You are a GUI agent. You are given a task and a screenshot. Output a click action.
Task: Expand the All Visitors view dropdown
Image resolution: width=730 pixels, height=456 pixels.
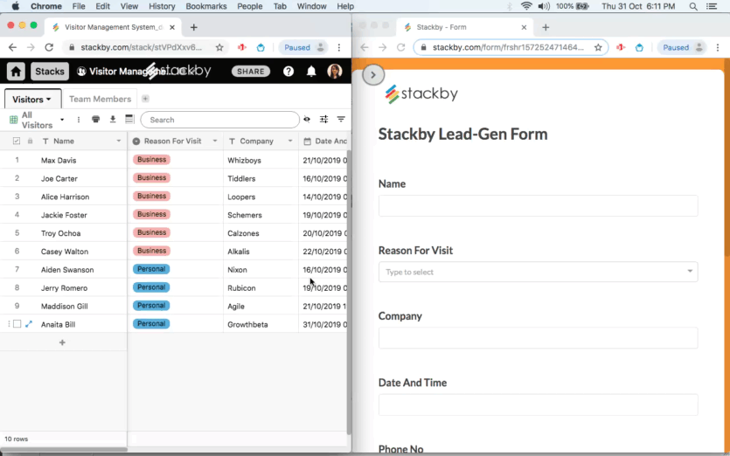click(x=62, y=120)
